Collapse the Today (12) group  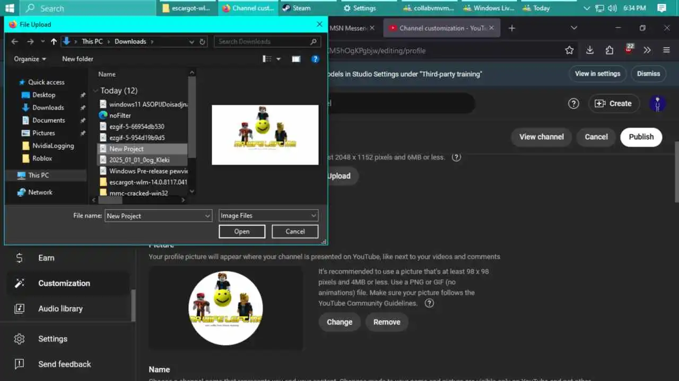(95, 90)
